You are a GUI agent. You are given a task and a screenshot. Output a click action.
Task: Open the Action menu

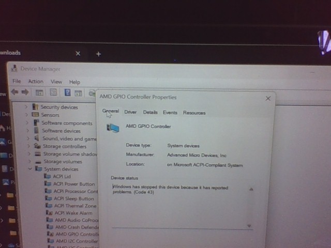point(36,82)
